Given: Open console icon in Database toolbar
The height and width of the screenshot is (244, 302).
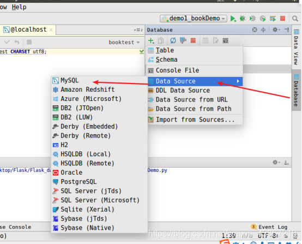Looking at the screenshot, I should (225, 41).
